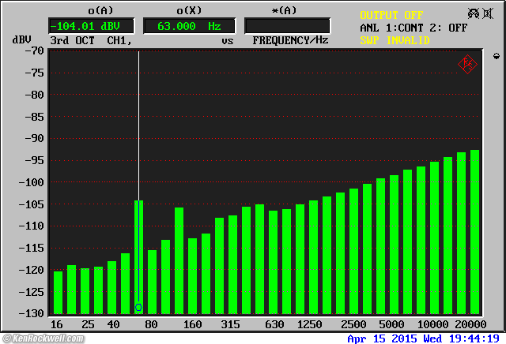Click the dBV y-axis unit label
The image size is (506, 344).
tap(21, 40)
